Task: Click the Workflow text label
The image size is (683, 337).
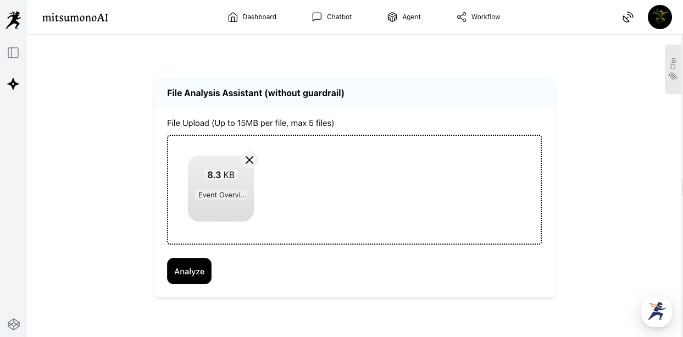Action: [486, 17]
